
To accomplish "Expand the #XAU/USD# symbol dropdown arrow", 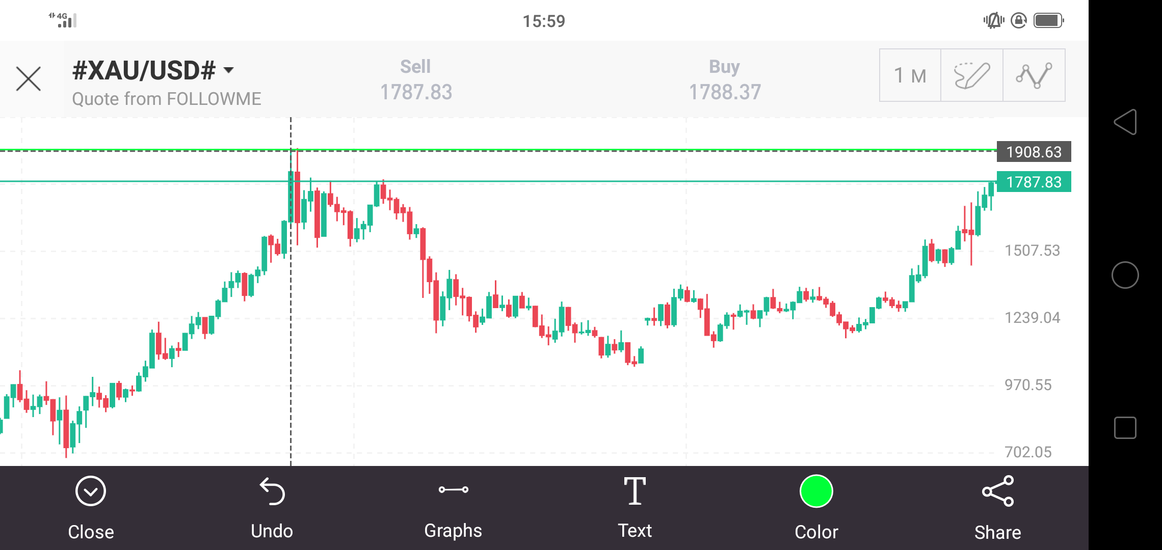I will point(229,70).
